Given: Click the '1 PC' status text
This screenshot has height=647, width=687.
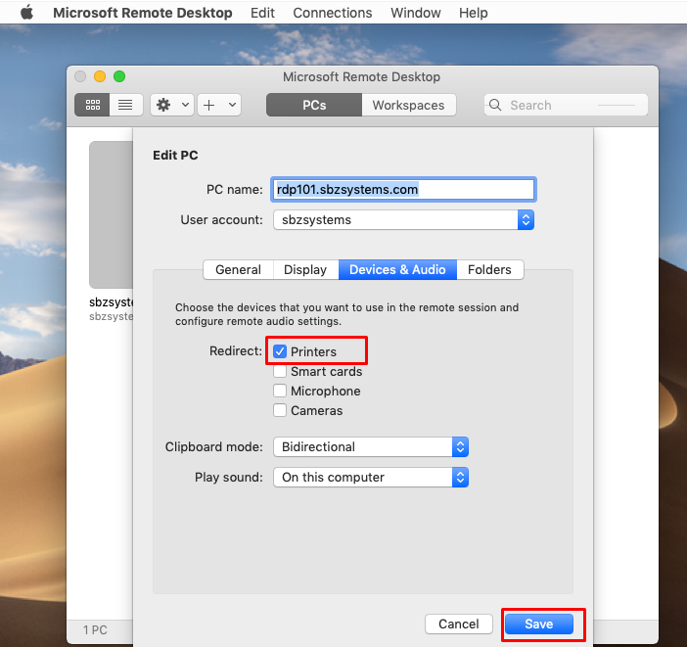Looking at the screenshot, I should (x=95, y=630).
